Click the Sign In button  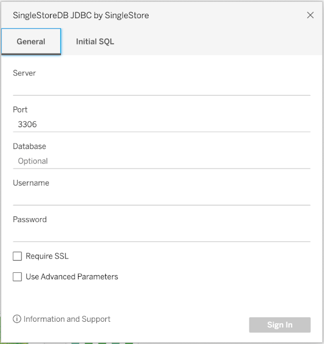(x=280, y=325)
